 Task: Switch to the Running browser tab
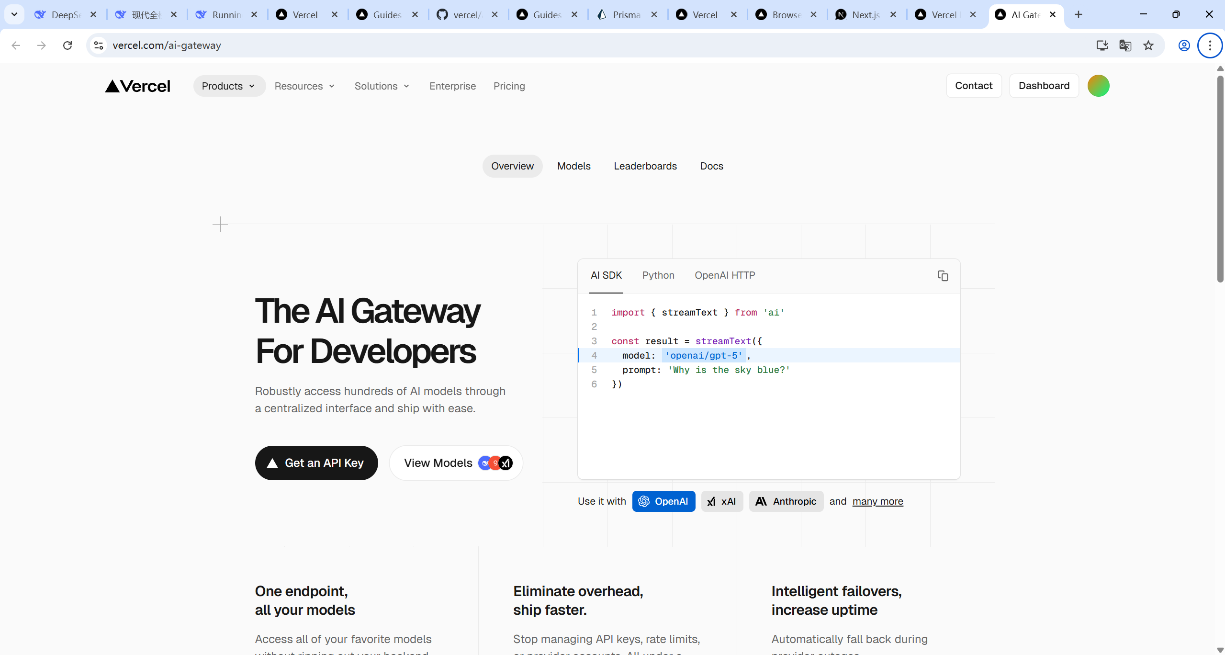coord(227,15)
